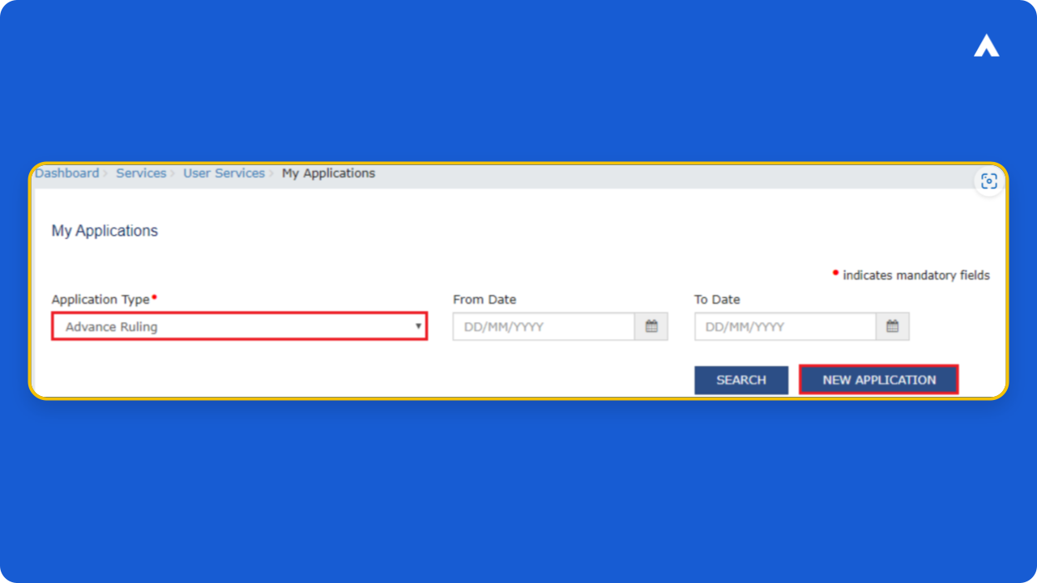Click the To Date label

pos(717,300)
